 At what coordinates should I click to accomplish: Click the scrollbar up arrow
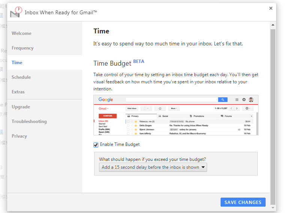click(x=273, y=25)
